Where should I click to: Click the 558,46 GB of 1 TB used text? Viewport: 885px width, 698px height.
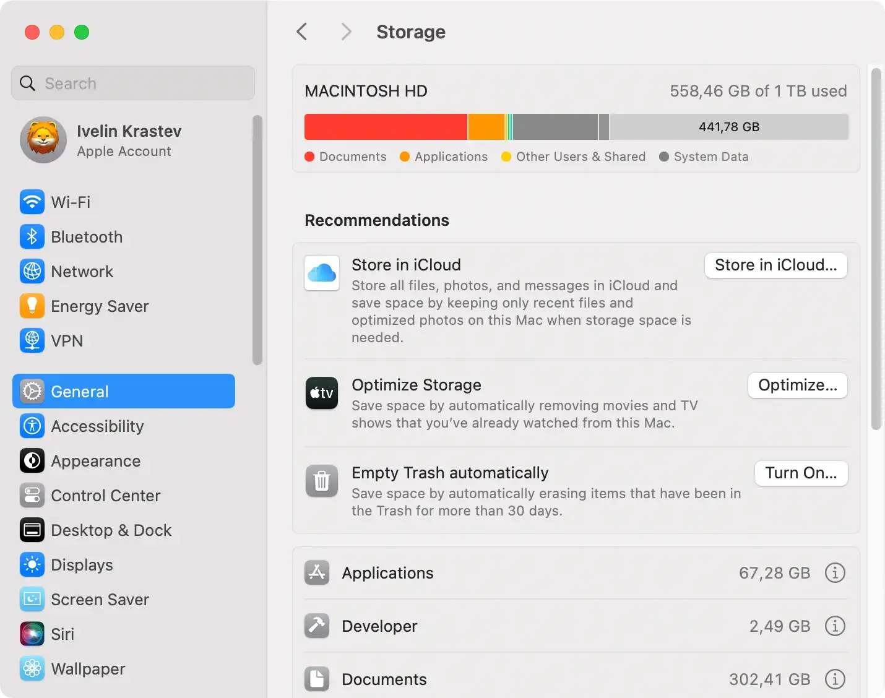pyautogui.click(x=758, y=91)
